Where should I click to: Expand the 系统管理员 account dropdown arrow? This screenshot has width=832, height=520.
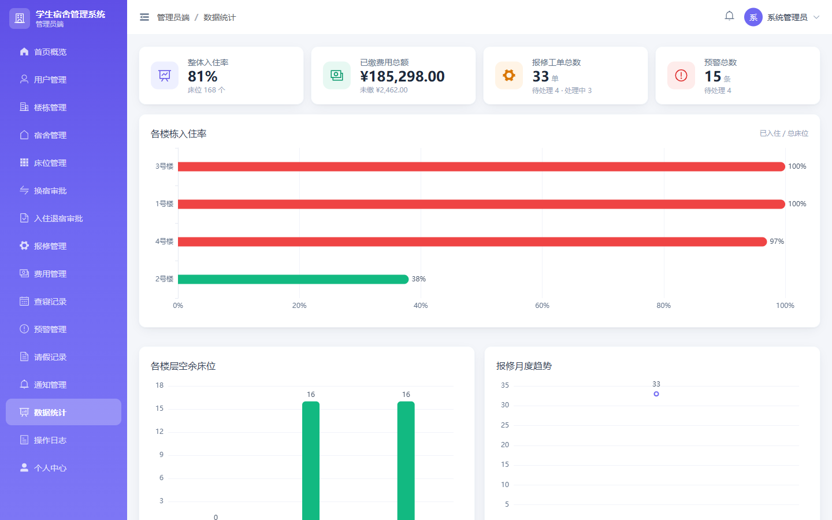pos(816,17)
